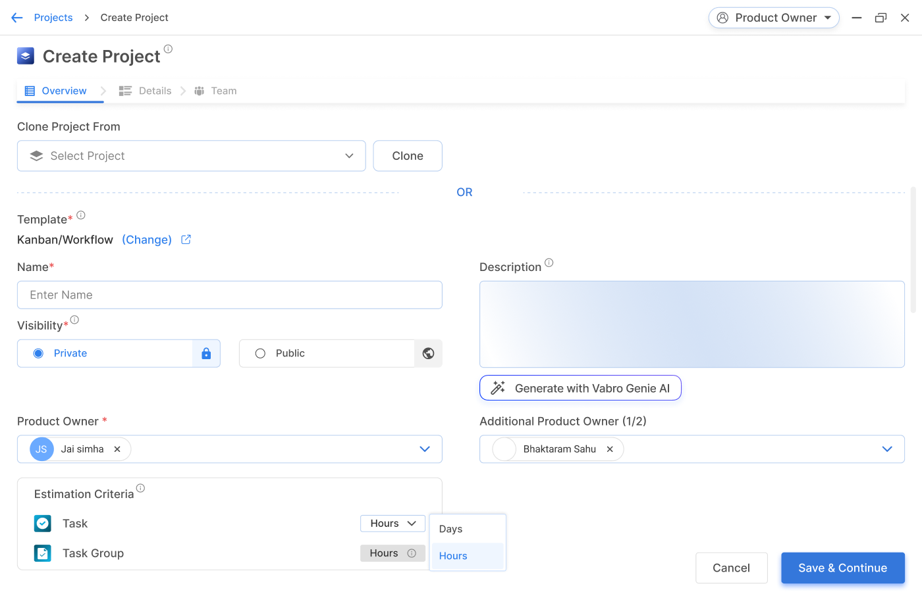Viewport: 922px width, 592px height.
Task: Click the Create Project app icon
Action: pos(25,56)
